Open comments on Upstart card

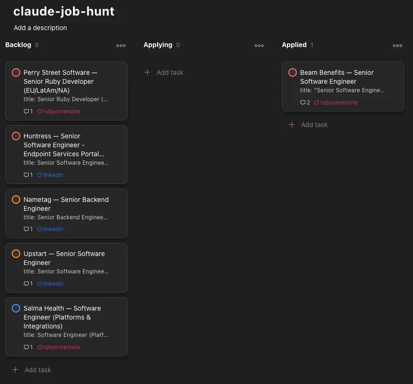28,284
